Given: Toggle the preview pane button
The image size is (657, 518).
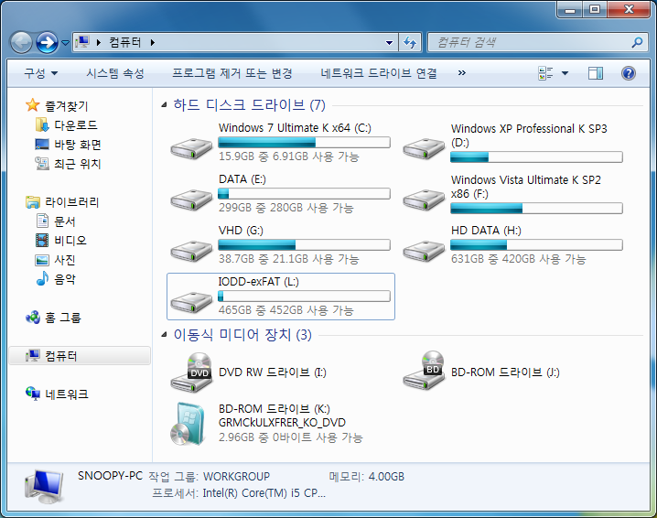Looking at the screenshot, I should (596, 73).
